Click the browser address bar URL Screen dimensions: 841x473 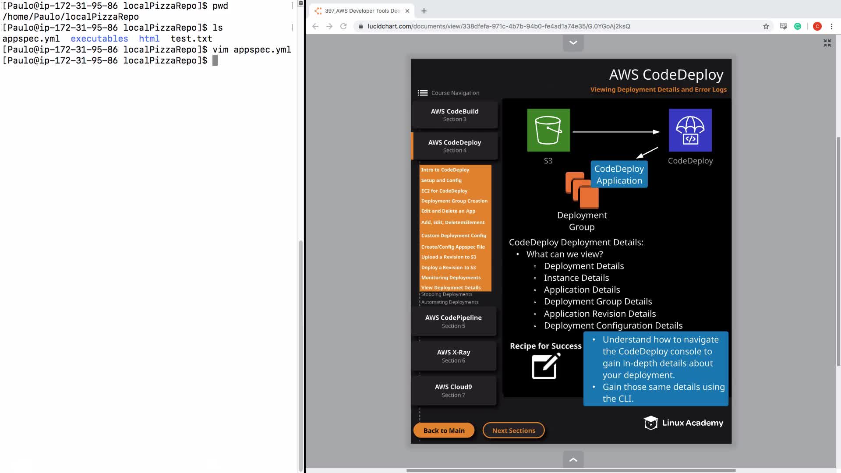tap(498, 26)
